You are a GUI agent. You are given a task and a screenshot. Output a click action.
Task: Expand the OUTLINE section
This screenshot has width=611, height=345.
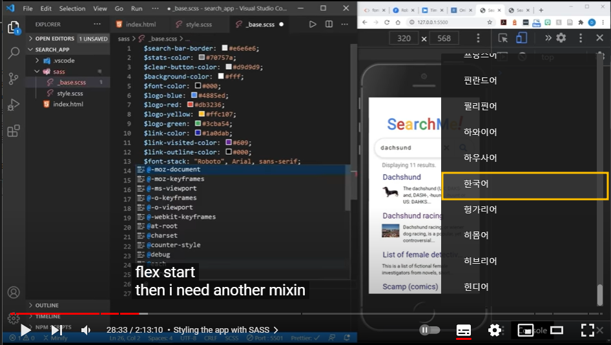pyautogui.click(x=47, y=305)
